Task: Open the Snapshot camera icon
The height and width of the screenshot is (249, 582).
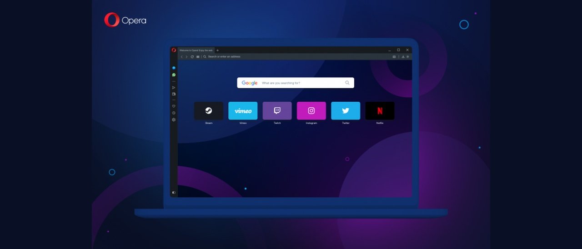Action: click(x=394, y=57)
